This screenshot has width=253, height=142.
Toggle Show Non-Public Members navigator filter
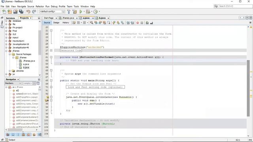[23, 135]
